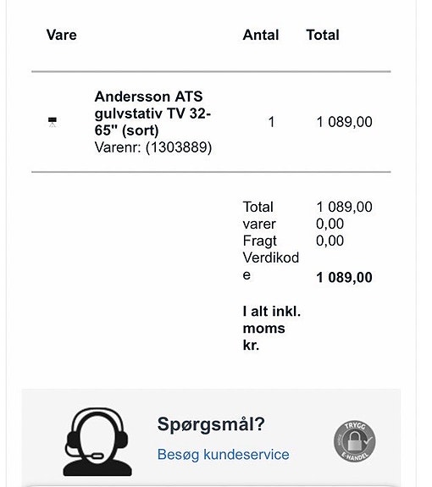Click the checkmark on the Trygg badge

coord(368,440)
